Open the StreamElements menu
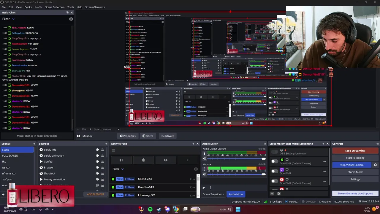Image resolution: width=380 pixels, height=214 pixels. (x=95, y=7)
